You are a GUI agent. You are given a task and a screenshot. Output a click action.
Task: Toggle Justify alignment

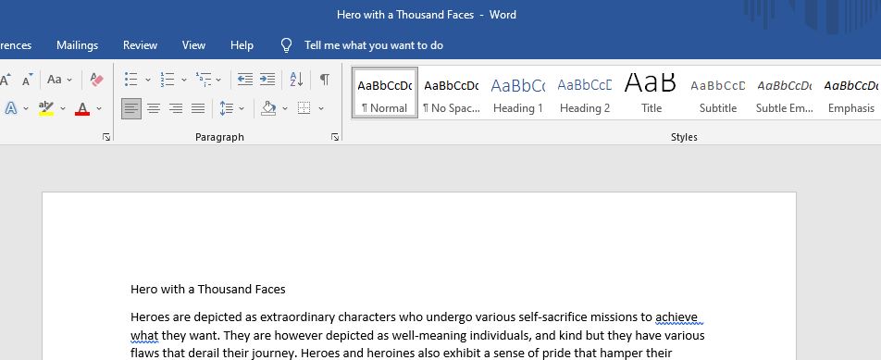[198, 108]
